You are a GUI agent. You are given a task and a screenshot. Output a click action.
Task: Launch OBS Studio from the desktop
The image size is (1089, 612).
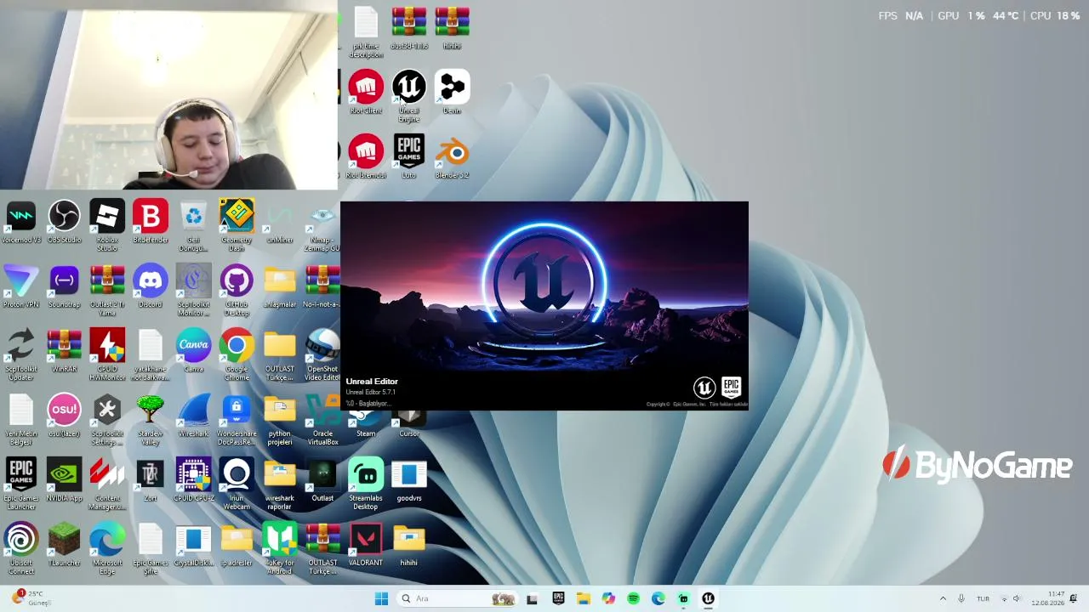point(65,223)
